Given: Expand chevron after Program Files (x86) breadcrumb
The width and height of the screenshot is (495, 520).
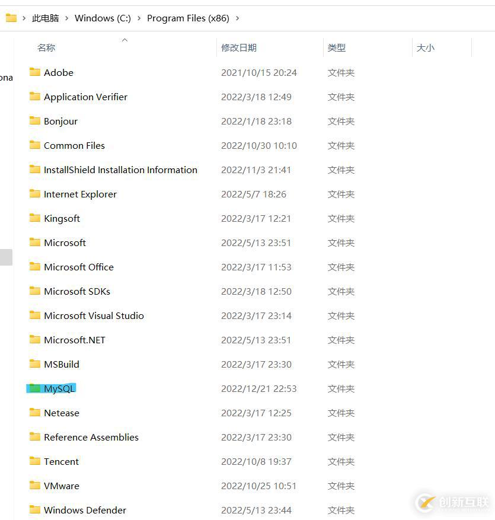Looking at the screenshot, I should (x=237, y=18).
